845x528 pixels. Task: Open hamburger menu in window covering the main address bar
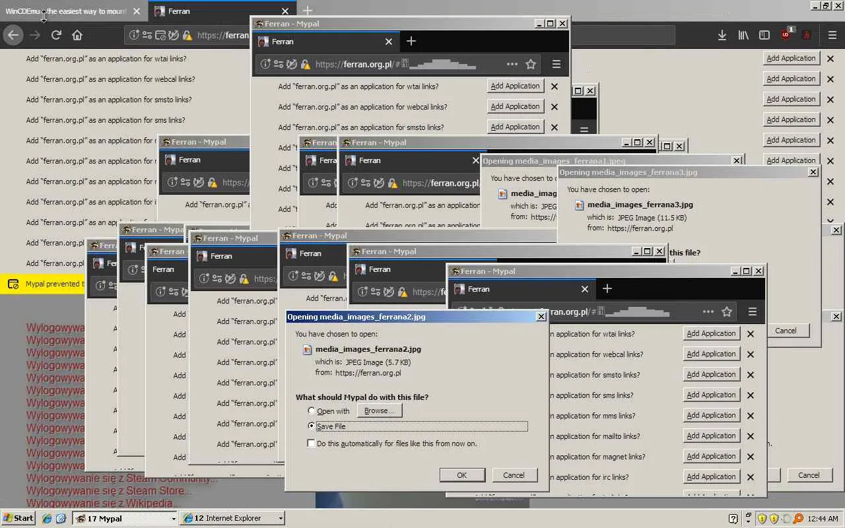[557, 64]
